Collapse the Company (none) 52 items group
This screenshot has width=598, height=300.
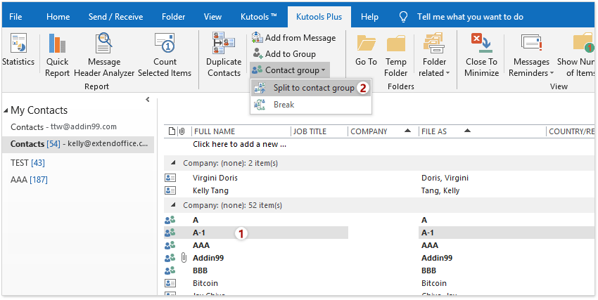click(174, 205)
